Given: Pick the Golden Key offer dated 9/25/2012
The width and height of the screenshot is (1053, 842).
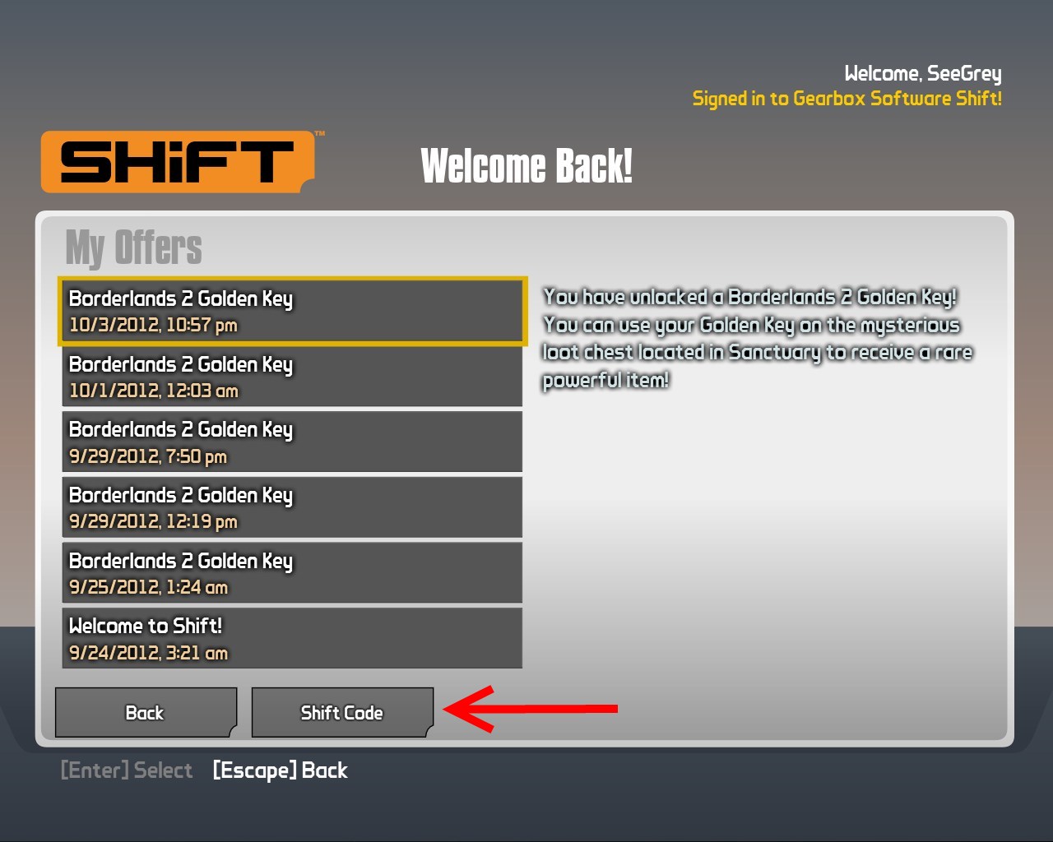Looking at the screenshot, I should [292, 573].
